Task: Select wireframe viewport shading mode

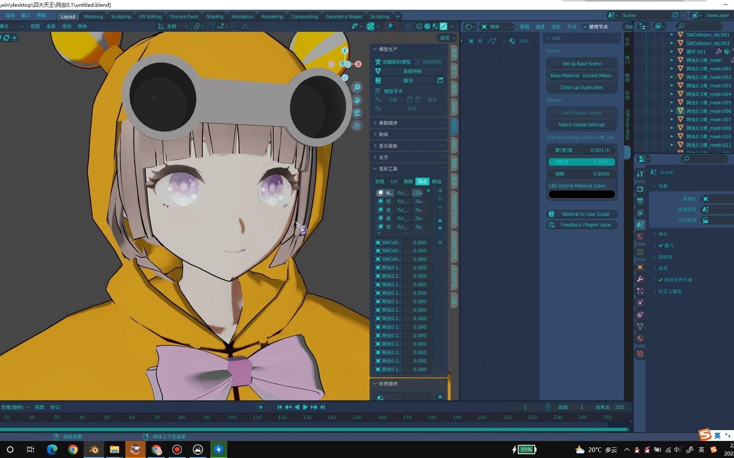Action: (419, 26)
